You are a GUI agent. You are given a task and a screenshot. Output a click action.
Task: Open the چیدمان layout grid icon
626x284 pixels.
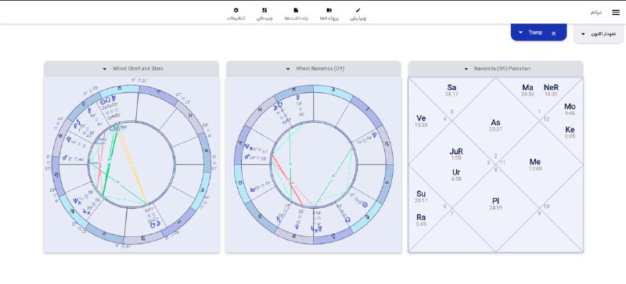tap(264, 10)
